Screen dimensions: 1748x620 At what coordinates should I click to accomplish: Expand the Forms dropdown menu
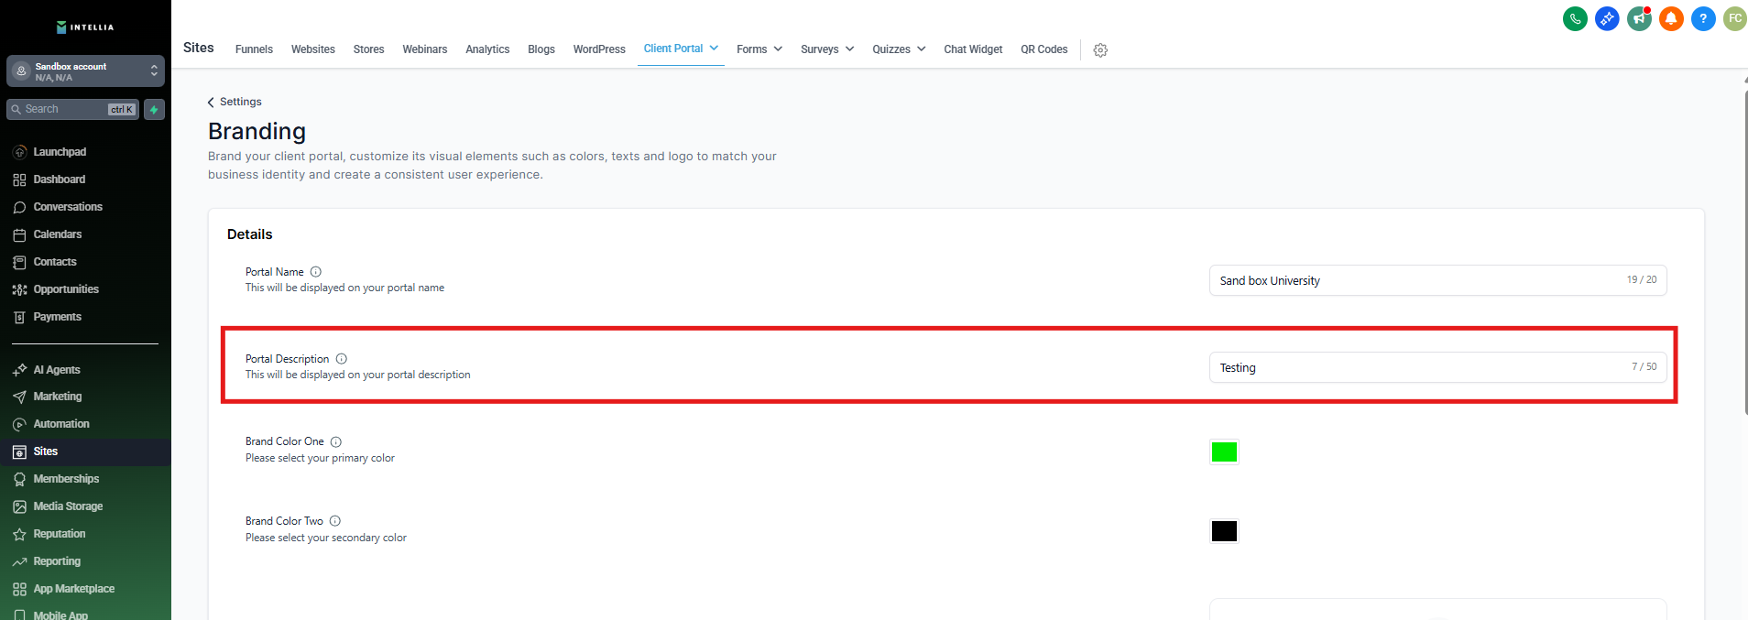coord(759,49)
